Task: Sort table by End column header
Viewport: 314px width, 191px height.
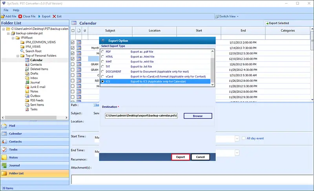Action: (x=243, y=31)
